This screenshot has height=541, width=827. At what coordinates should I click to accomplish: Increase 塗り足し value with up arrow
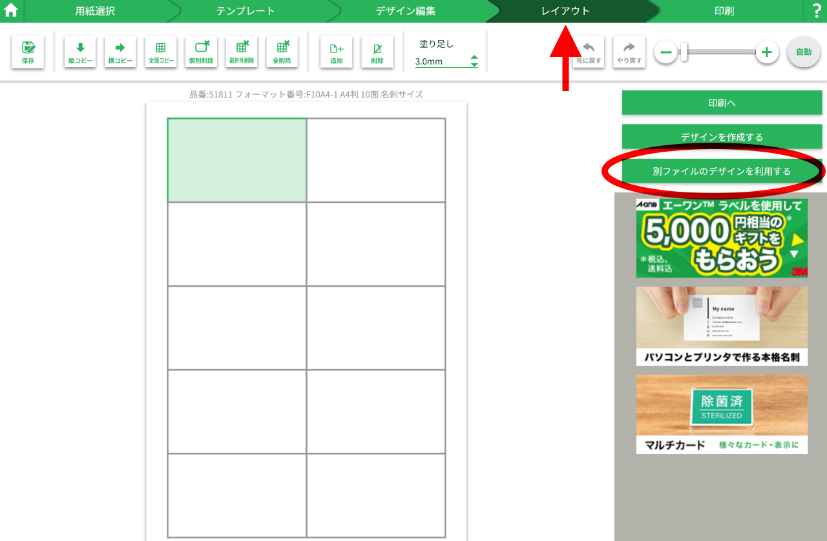[474, 57]
